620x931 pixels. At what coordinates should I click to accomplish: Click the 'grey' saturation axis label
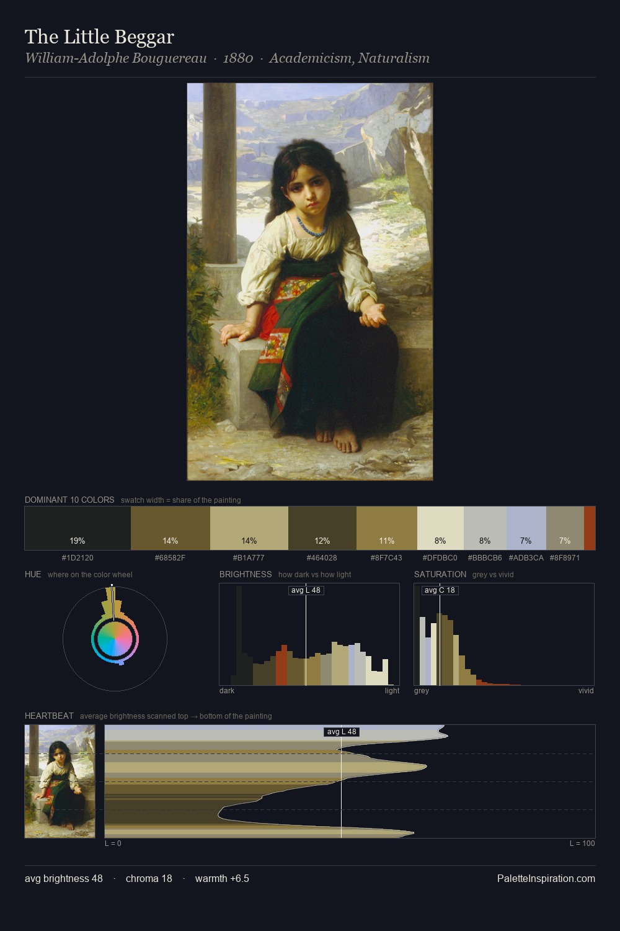pos(422,691)
